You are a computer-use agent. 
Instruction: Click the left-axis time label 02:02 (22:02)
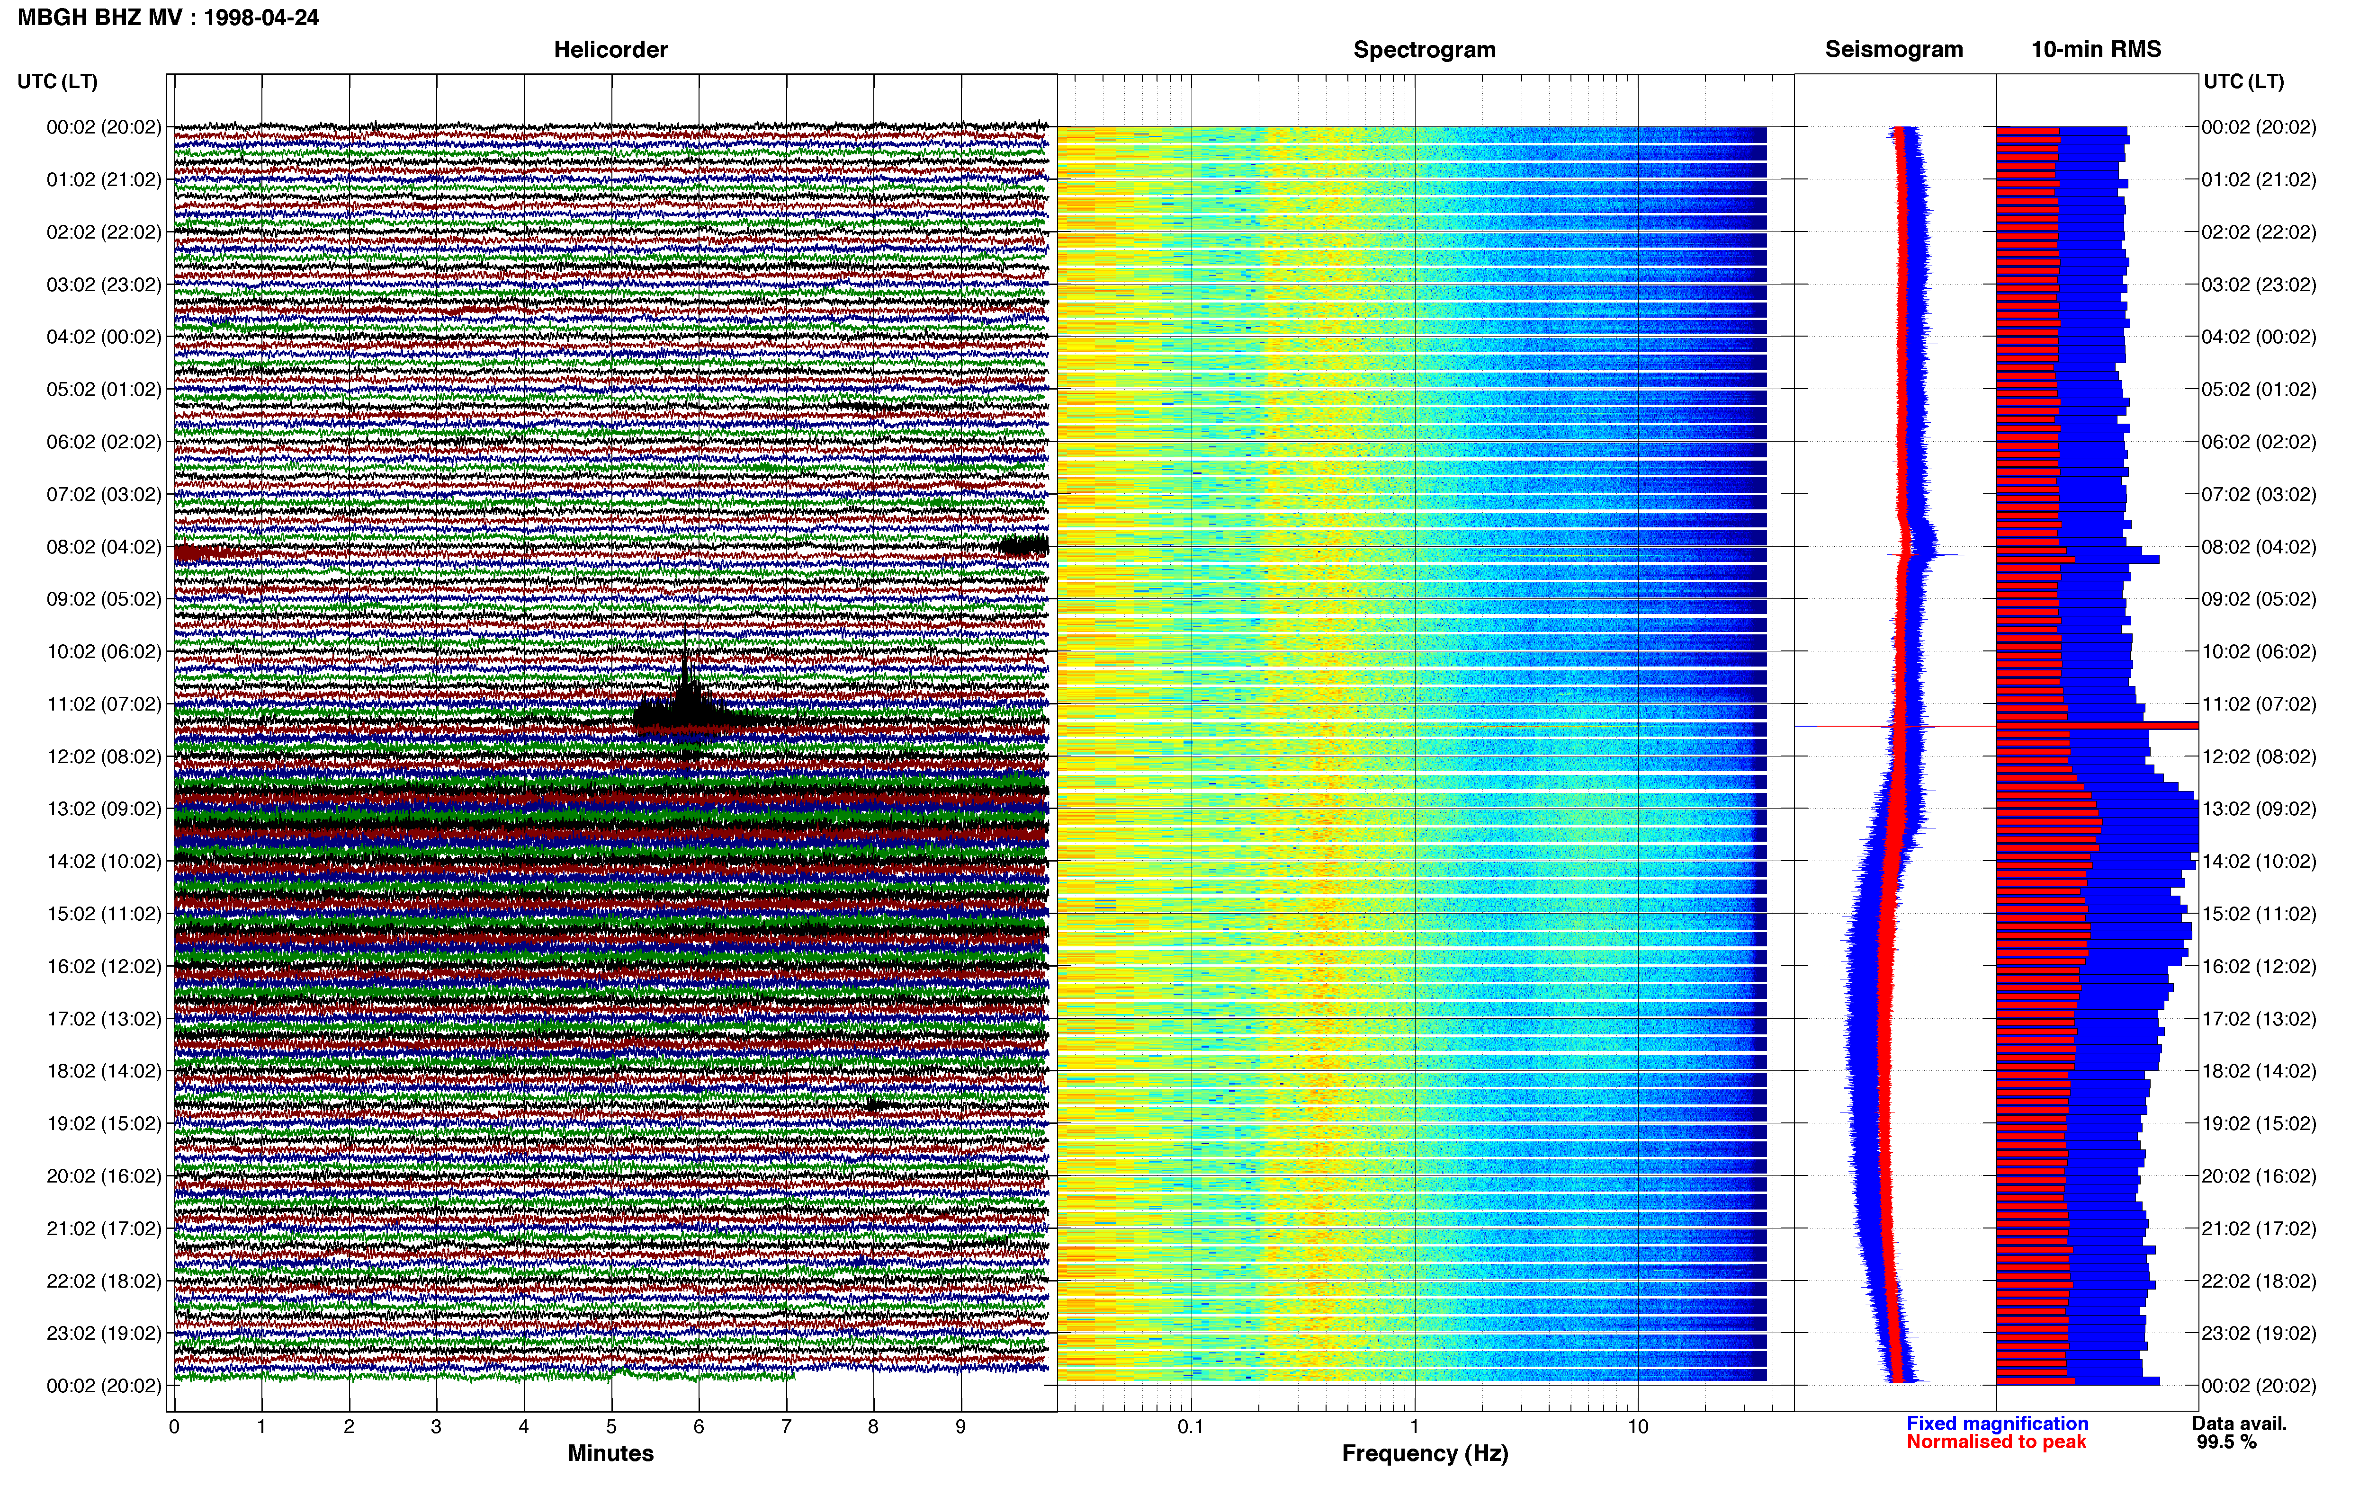(103, 232)
